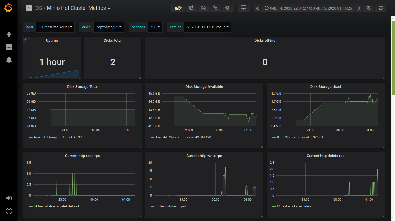Click the Disk Storage Available panel title
395x221 pixels.
pos(204,87)
